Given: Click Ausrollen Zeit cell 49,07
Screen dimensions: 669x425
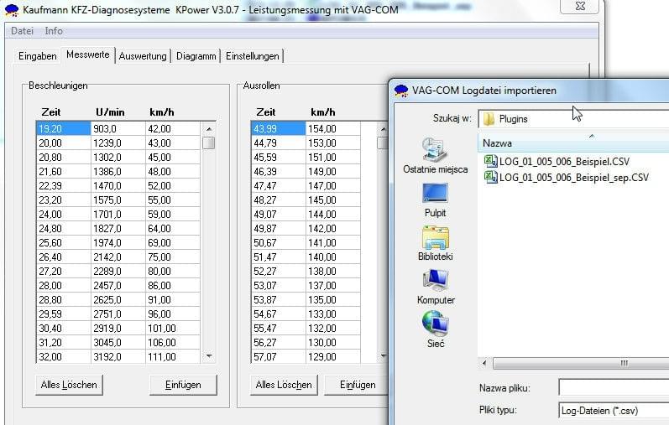Looking at the screenshot, I should click(x=279, y=215).
